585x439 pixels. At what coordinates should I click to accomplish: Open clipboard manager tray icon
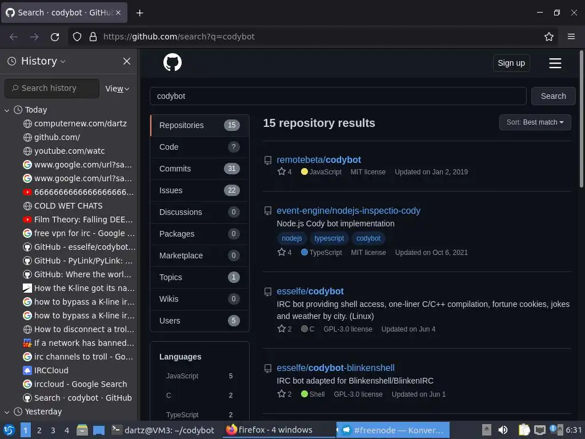click(524, 430)
